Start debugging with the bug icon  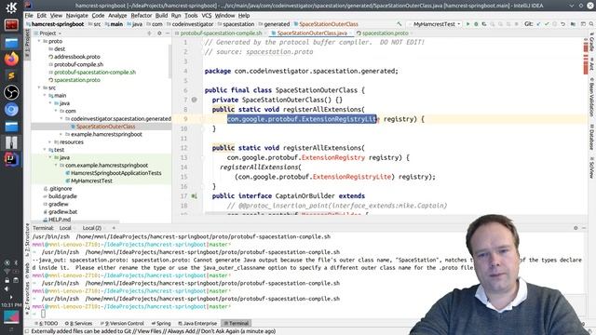(x=476, y=24)
